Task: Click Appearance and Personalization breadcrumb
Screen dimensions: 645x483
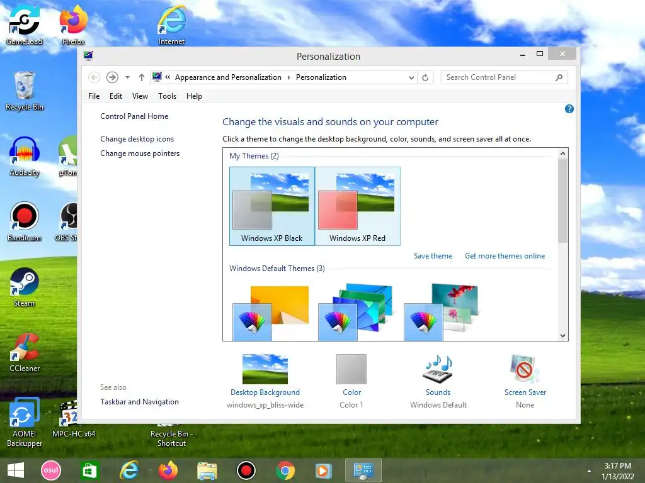Action: tap(228, 77)
